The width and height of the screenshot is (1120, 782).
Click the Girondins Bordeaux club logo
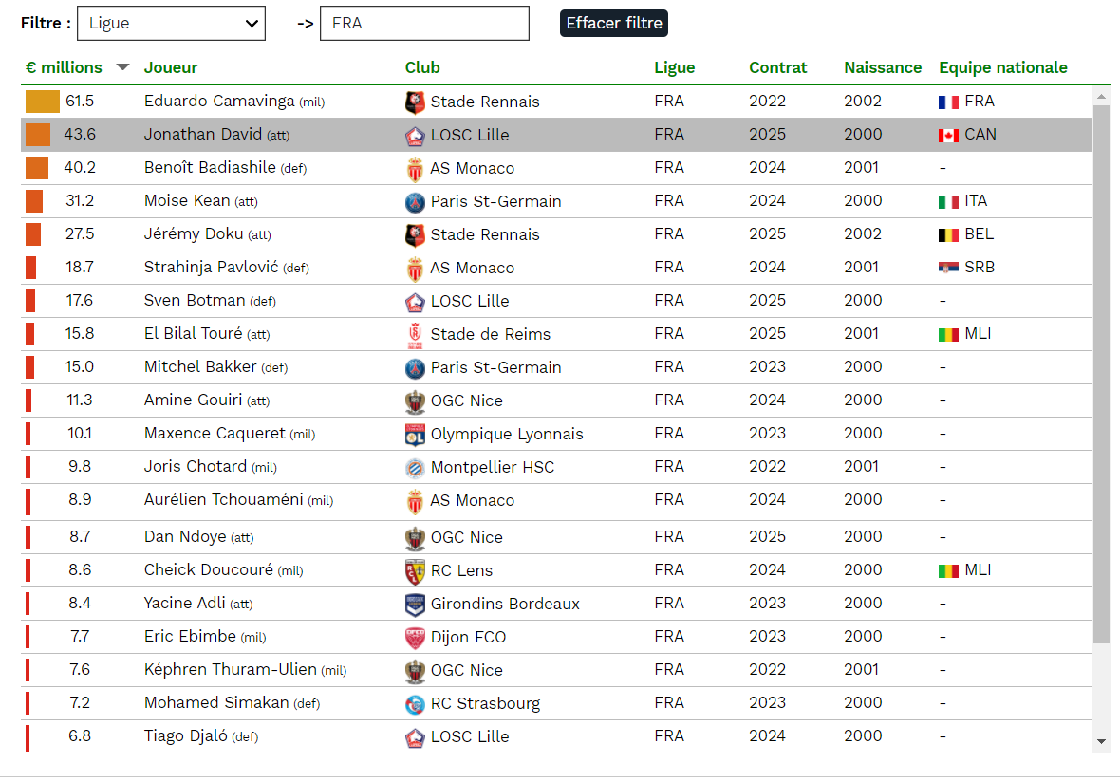tap(415, 604)
